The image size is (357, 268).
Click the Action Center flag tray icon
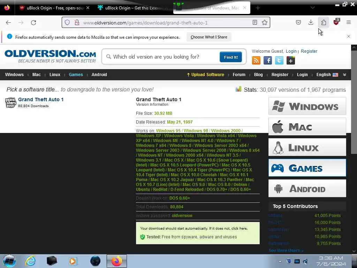pyautogui.click(x=288, y=261)
